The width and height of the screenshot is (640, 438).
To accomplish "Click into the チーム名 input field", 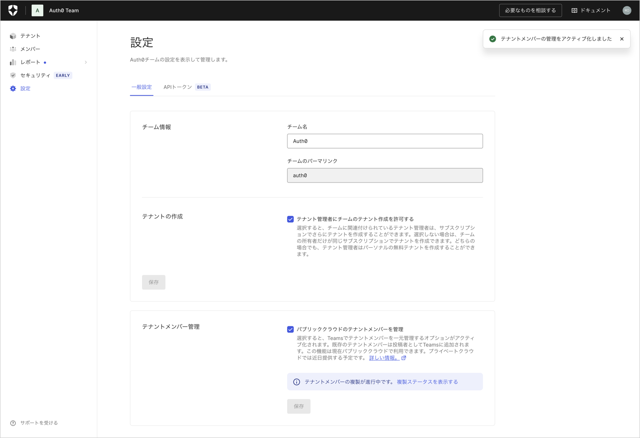I will [385, 141].
